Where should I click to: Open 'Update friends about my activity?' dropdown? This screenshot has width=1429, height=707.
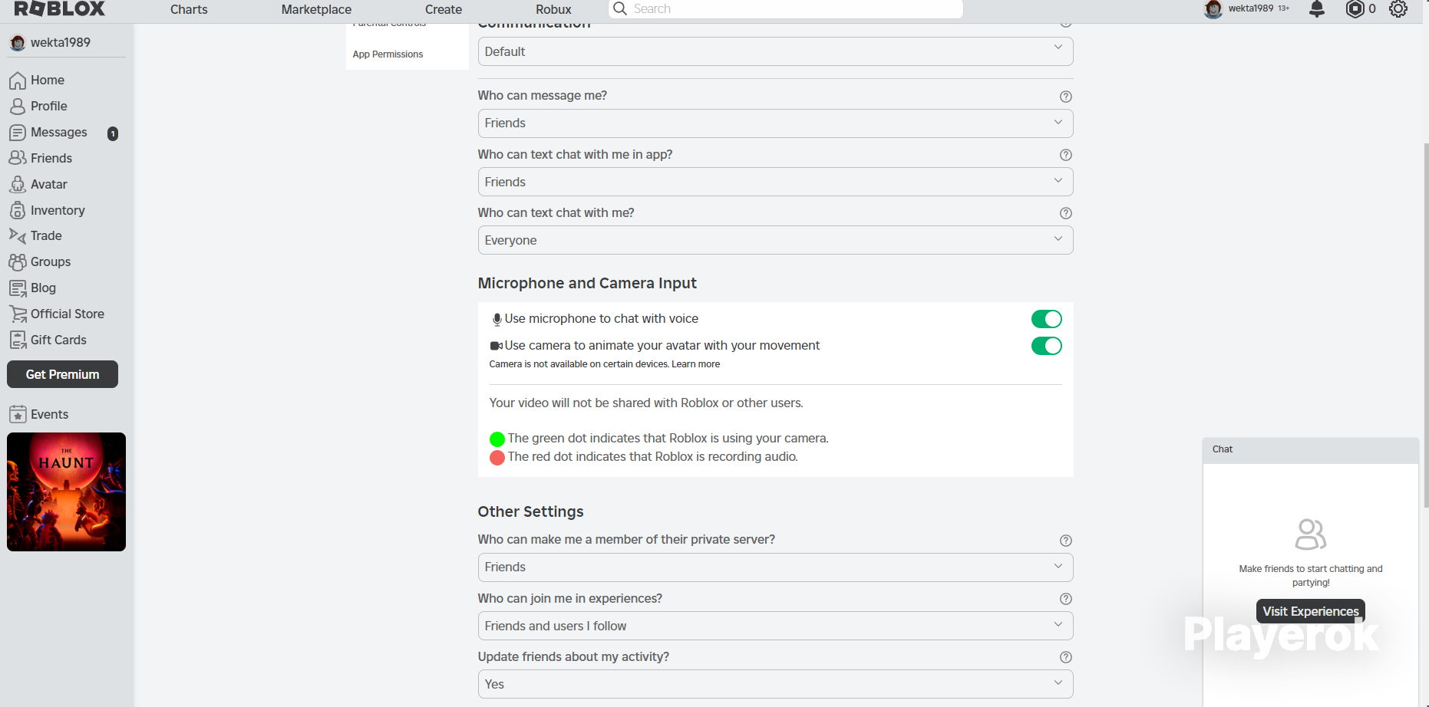coord(775,684)
